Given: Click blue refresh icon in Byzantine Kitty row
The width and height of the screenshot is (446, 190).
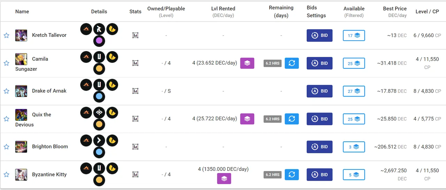Looking at the screenshot, I should [292, 175].
